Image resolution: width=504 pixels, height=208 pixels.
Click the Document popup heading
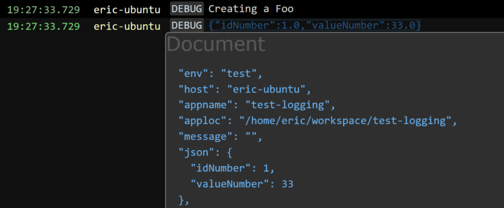[x=215, y=44]
